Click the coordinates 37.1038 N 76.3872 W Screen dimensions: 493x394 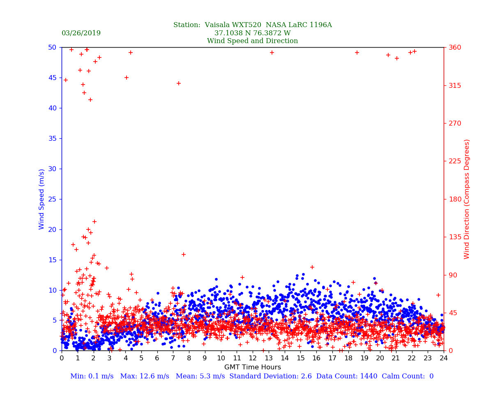(x=252, y=33)
